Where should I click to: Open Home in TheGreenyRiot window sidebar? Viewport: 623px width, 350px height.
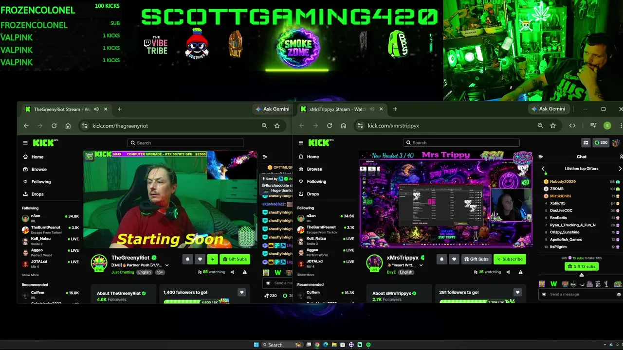point(34,157)
